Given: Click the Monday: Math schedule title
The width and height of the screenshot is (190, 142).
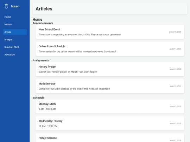Looking at the screenshot, I should (x=47, y=104).
